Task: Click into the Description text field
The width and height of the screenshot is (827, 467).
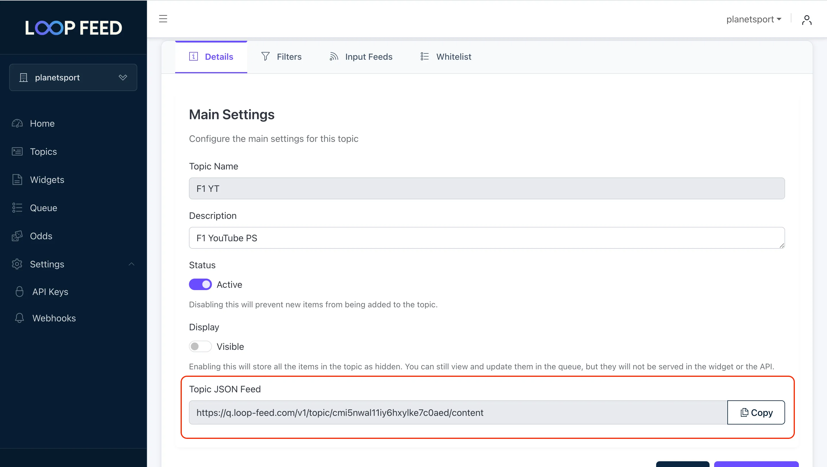Action: click(x=487, y=238)
